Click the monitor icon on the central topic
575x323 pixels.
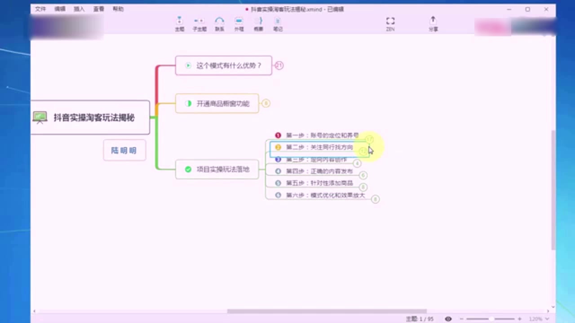click(40, 118)
